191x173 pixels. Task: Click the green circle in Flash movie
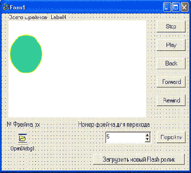click(26, 54)
